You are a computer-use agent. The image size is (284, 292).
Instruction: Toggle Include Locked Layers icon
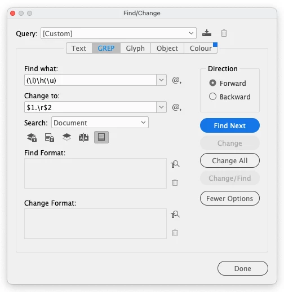(x=32, y=137)
